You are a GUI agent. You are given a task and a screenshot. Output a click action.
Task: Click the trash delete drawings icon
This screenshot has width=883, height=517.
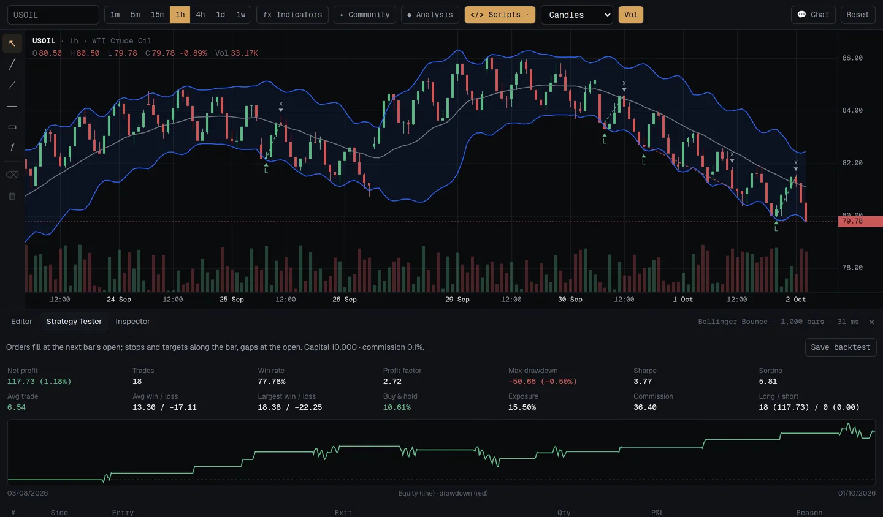pyautogui.click(x=12, y=196)
